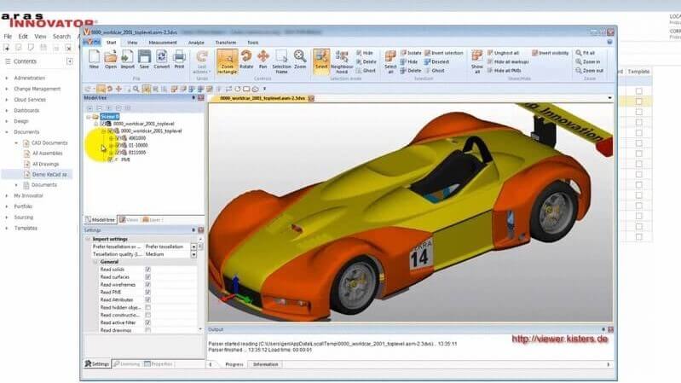This screenshot has height=383, width=681.
Task: Click Hide all PMIs
Action: 505,71
